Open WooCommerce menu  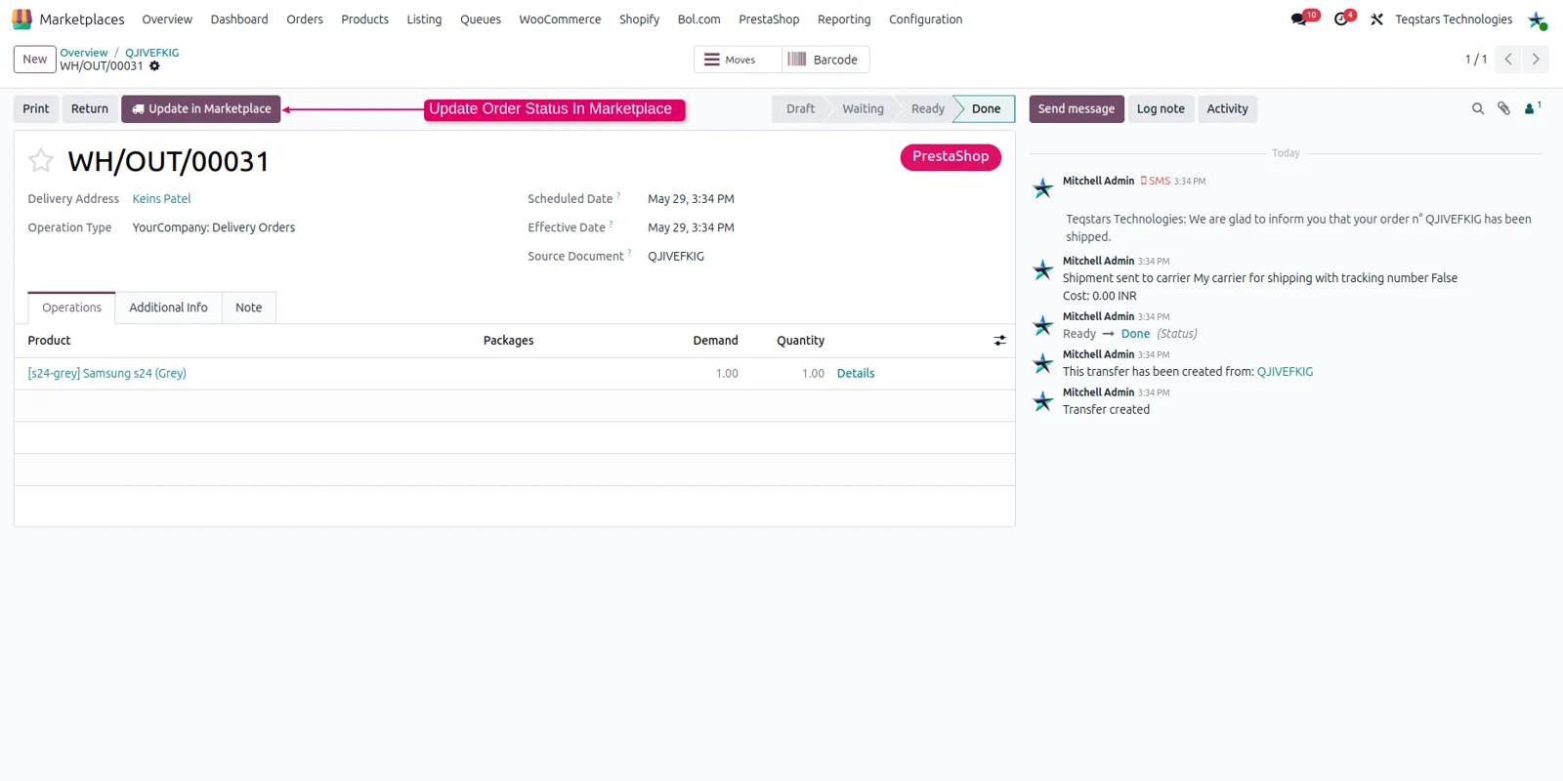click(560, 20)
